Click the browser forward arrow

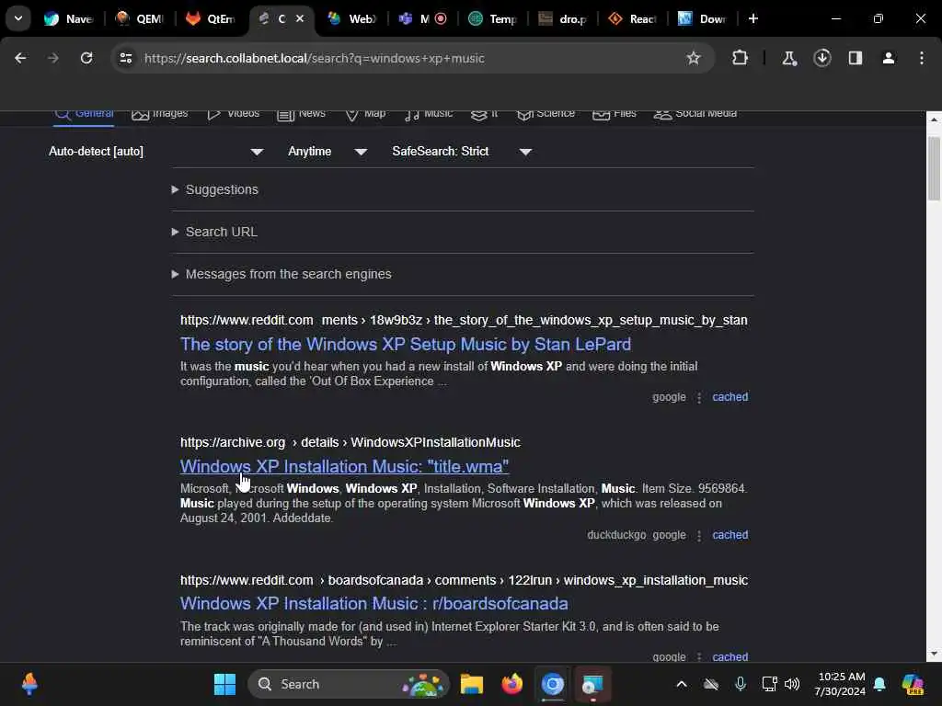53,58
